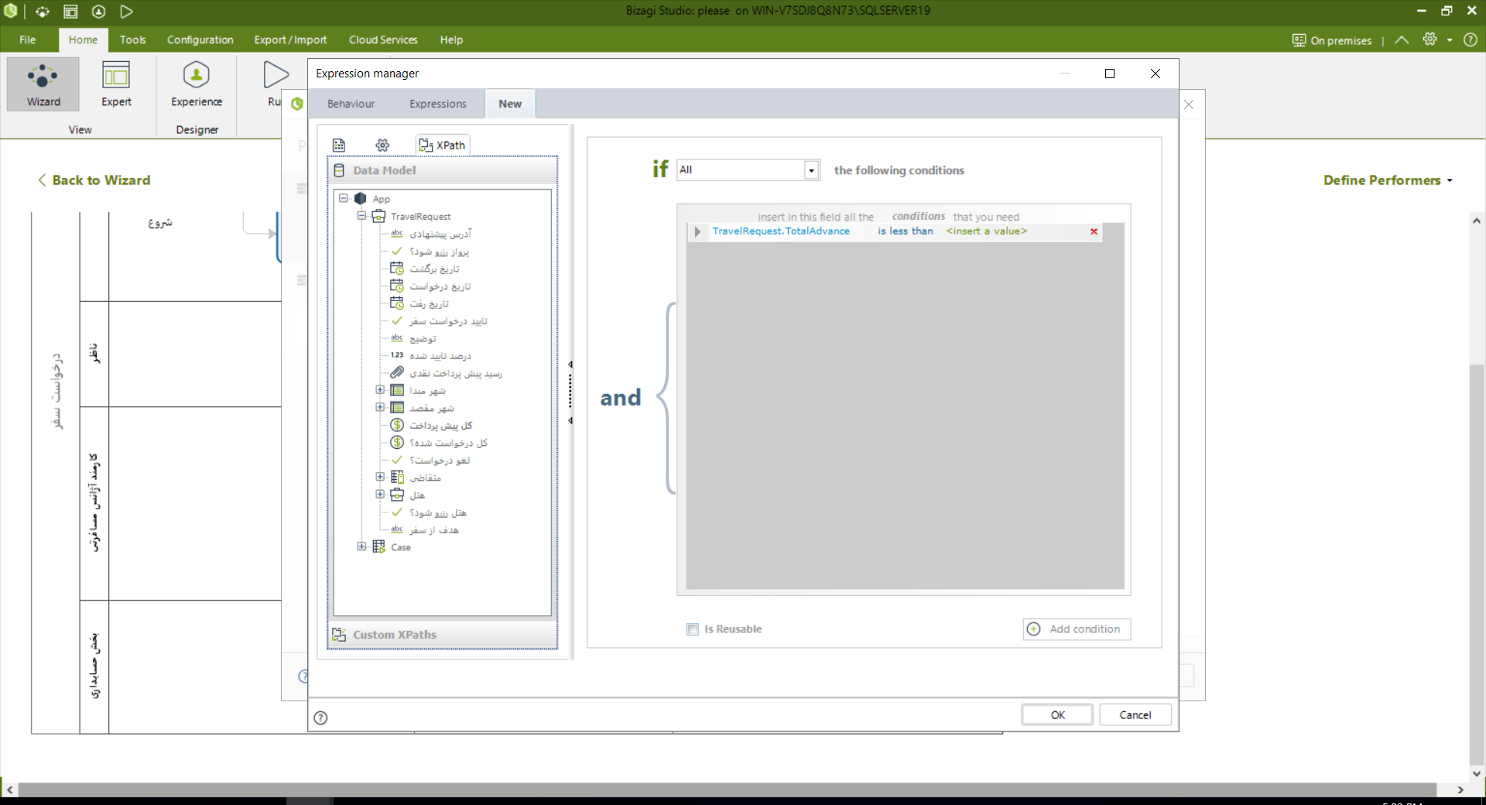Screen dimensions: 1486x805
Task: Click the XPath button in toolbar
Action: click(x=443, y=145)
